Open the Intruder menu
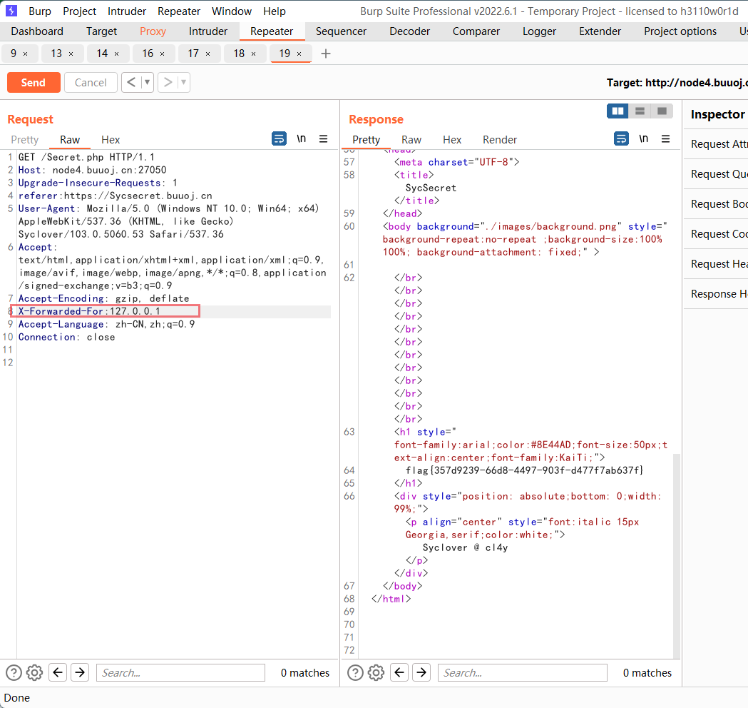This screenshot has height=708, width=748. (x=127, y=11)
